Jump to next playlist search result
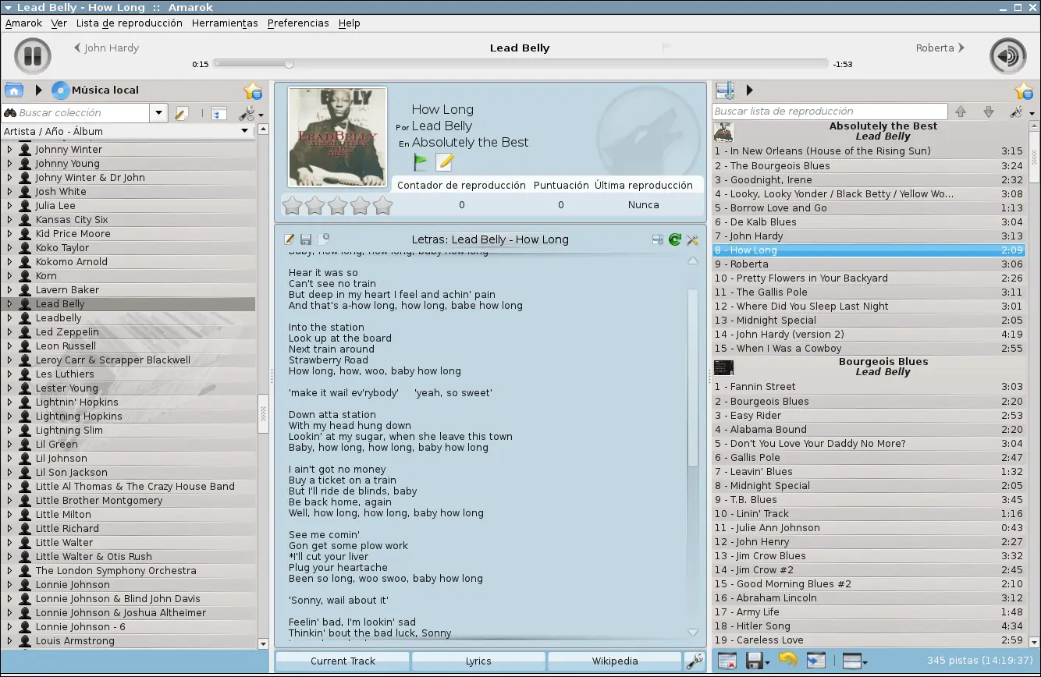Screen dimensions: 1041x677 tap(989, 112)
